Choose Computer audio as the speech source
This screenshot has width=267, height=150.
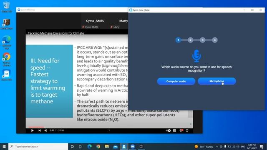[x=176, y=81]
